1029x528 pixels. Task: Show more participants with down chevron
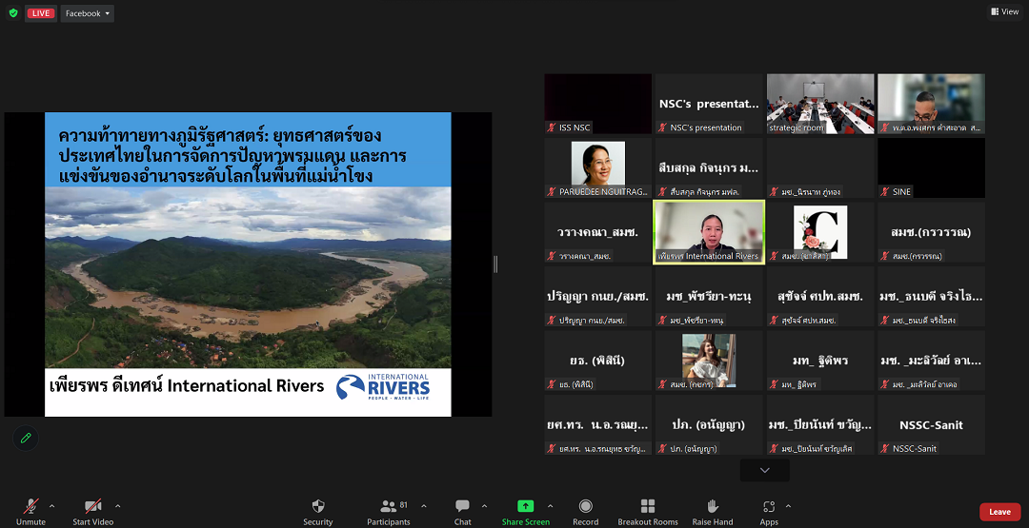[764, 470]
